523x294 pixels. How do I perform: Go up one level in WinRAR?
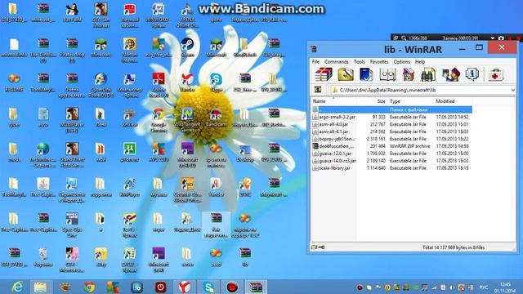pos(318,90)
